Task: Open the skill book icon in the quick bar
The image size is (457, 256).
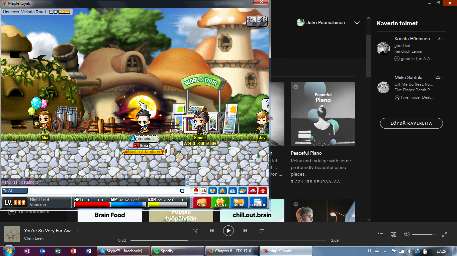Action: 242,191
